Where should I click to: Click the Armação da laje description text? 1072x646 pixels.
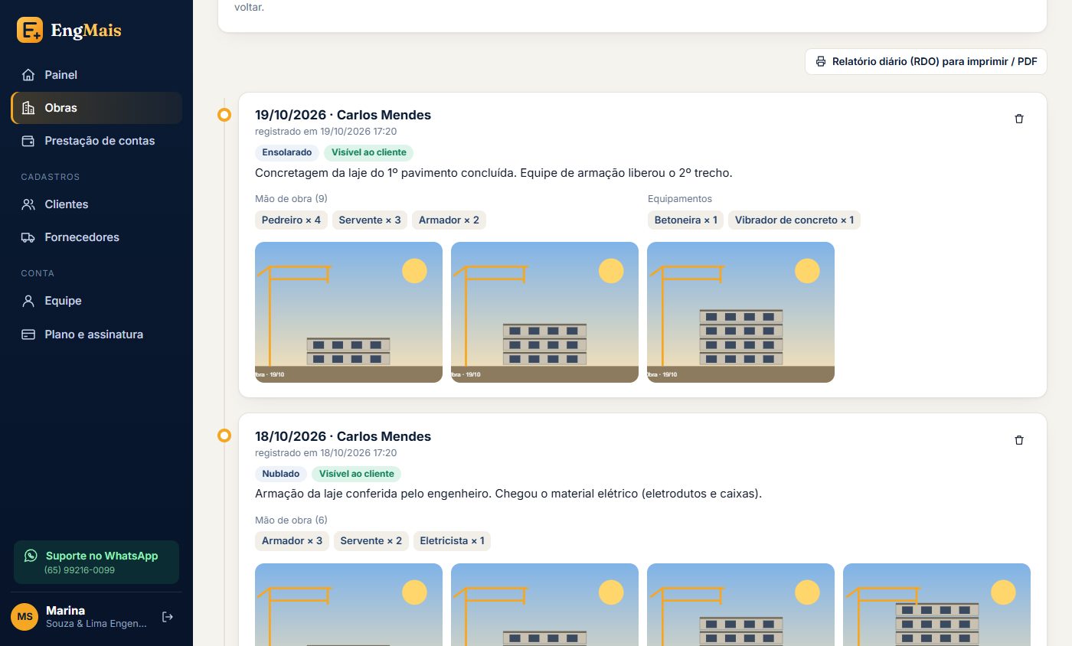(508, 494)
